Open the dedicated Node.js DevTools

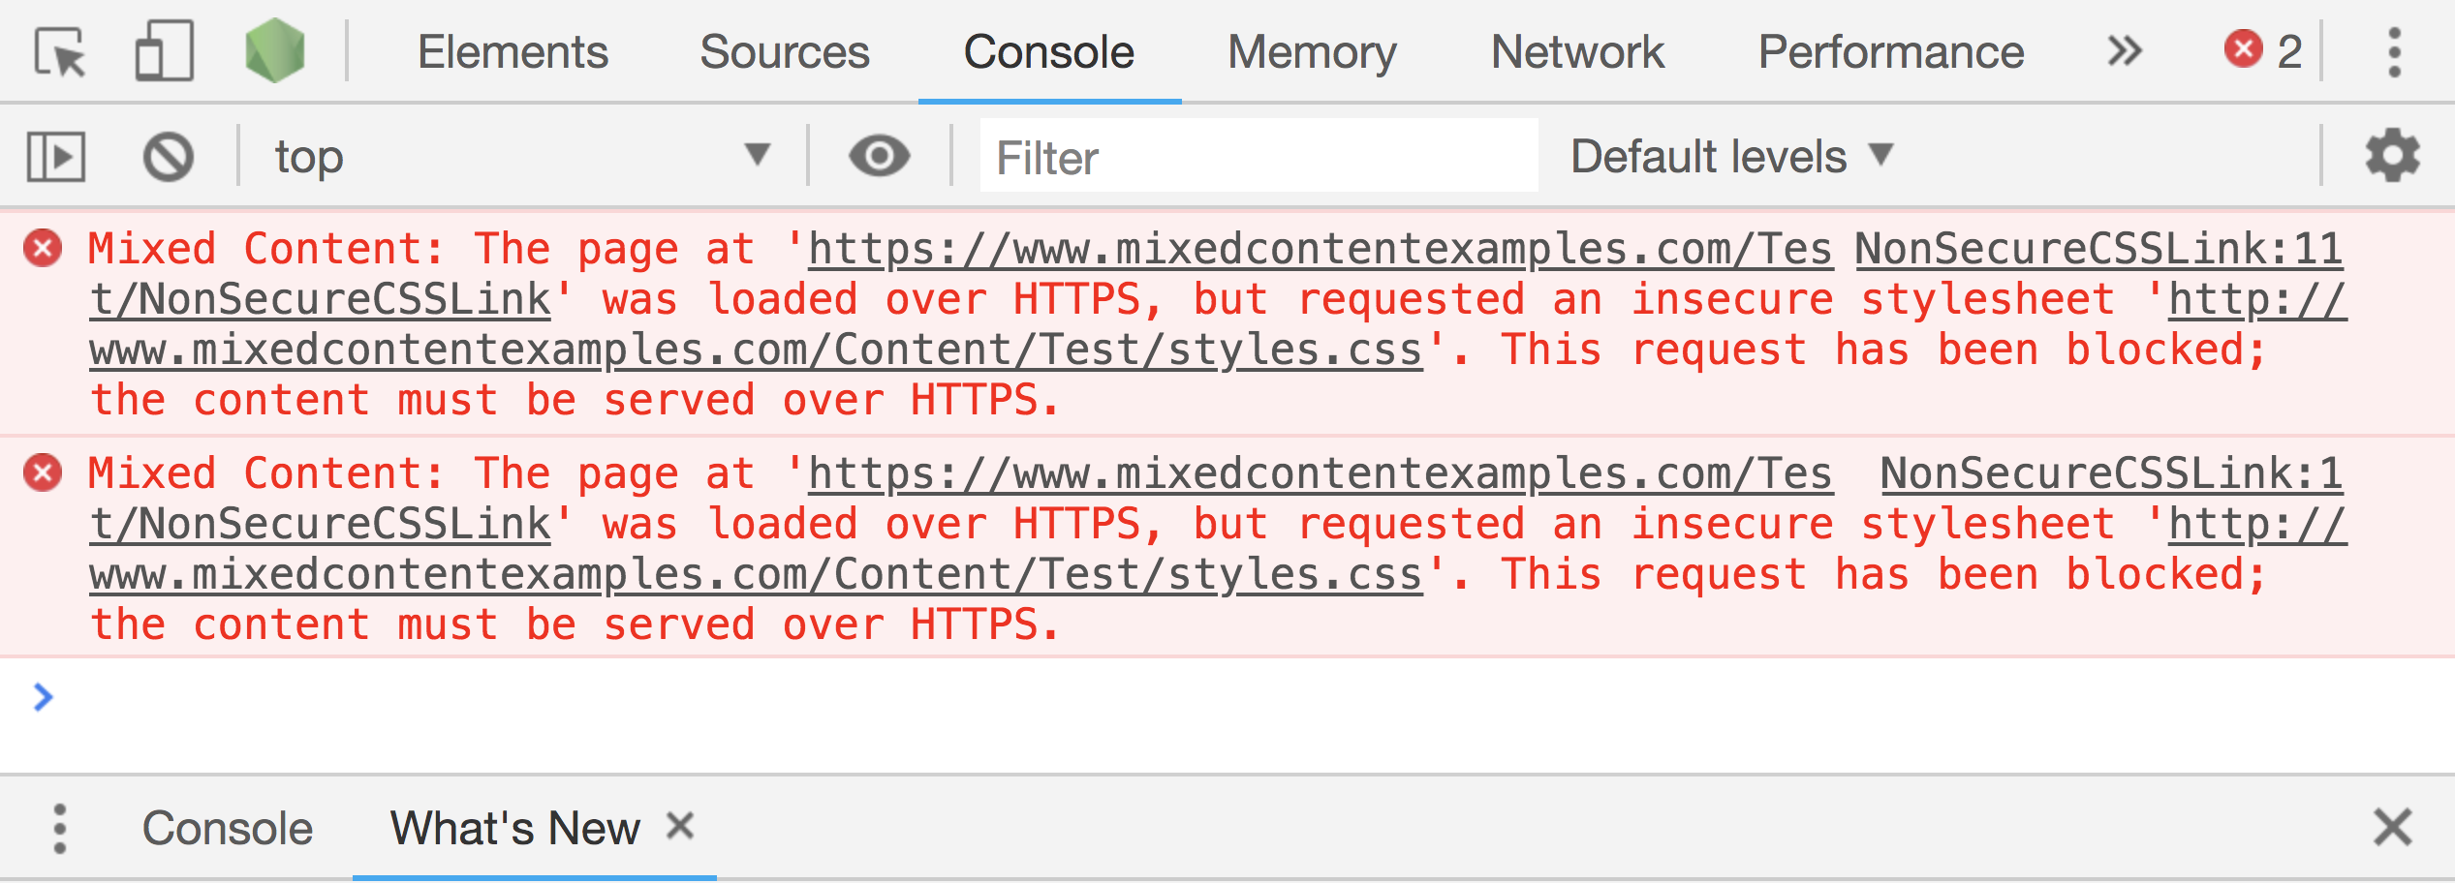[274, 50]
